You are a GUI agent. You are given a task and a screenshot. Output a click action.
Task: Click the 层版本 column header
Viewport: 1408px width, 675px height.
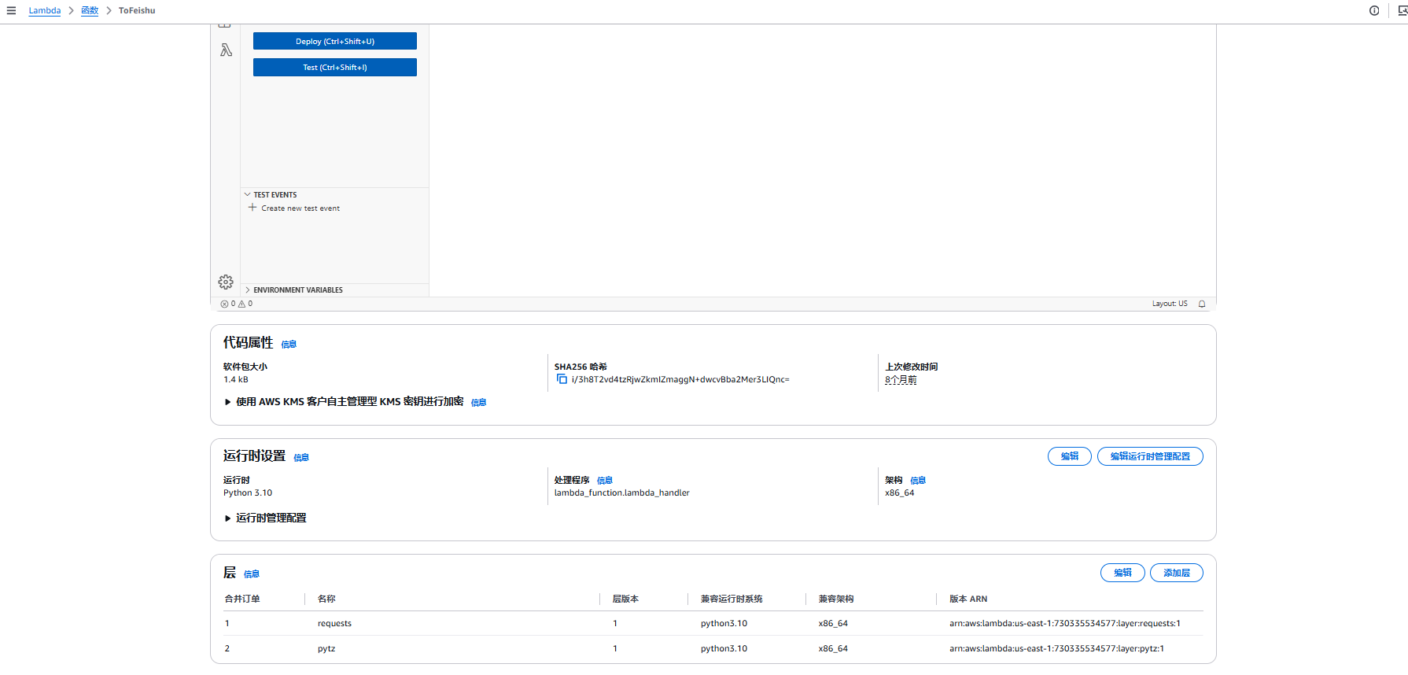[625, 599]
